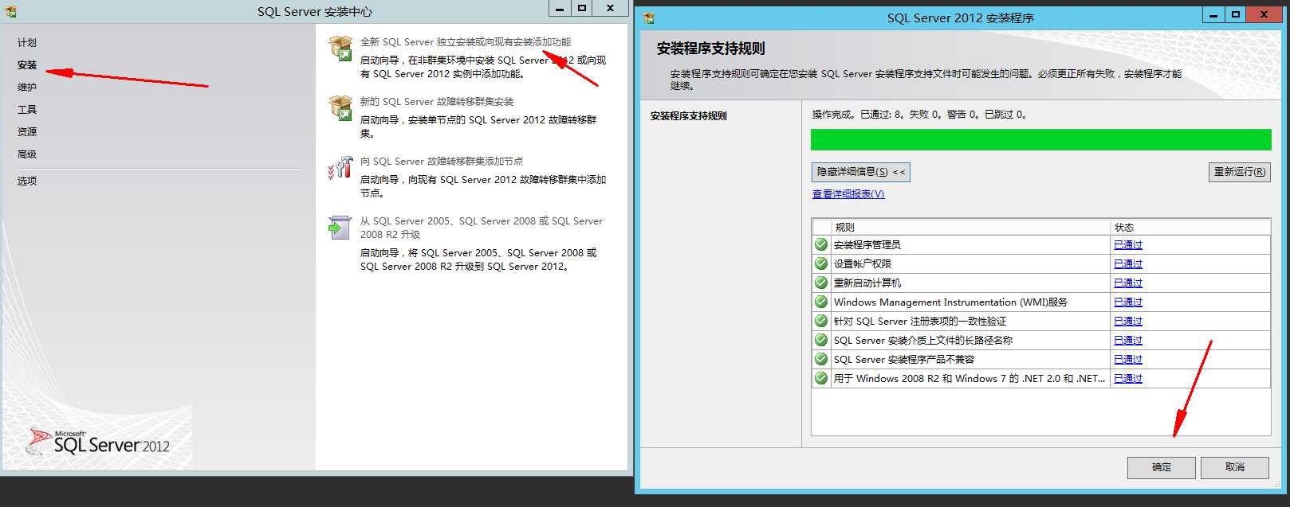Screen dimensions: 1290x507
Task: Click green check icon for 重新启动计算机
Action: pos(821,283)
